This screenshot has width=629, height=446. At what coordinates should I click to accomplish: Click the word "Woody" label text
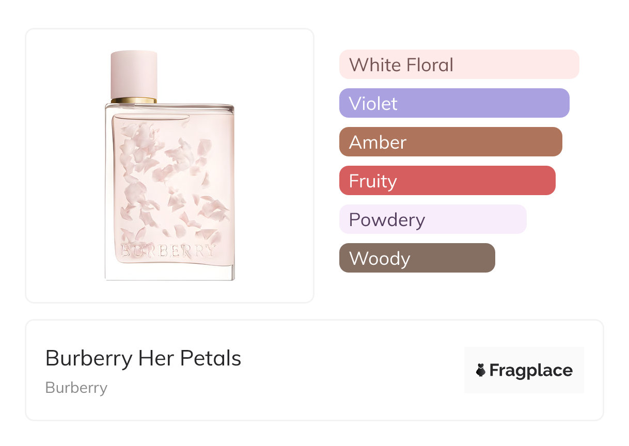click(380, 258)
